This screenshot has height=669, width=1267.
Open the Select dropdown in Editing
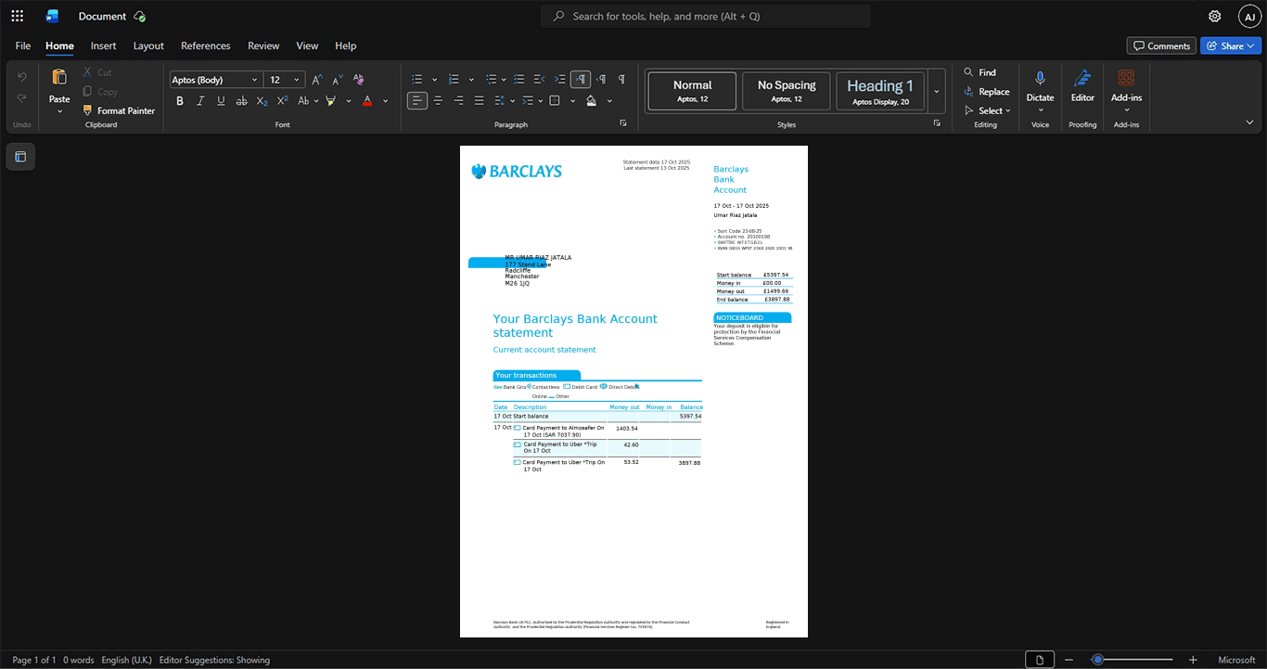987,110
